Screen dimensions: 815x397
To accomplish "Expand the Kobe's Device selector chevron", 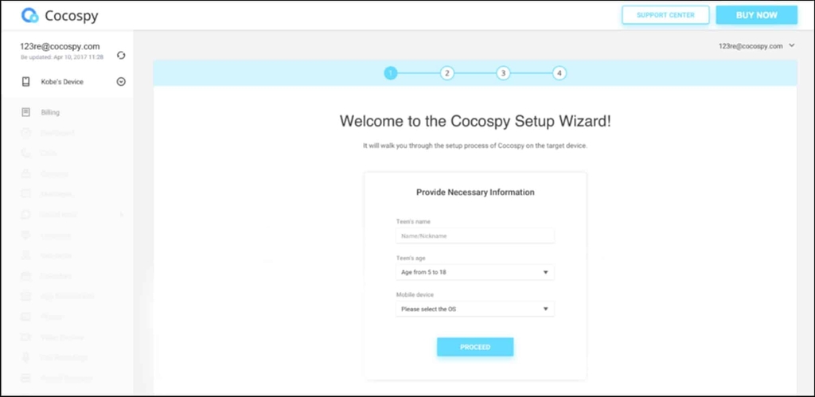I will tap(121, 82).
